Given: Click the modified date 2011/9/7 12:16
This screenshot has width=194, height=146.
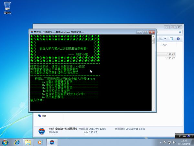Looking at the screenshot, I should pyautogui.click(x=98, y=129).
